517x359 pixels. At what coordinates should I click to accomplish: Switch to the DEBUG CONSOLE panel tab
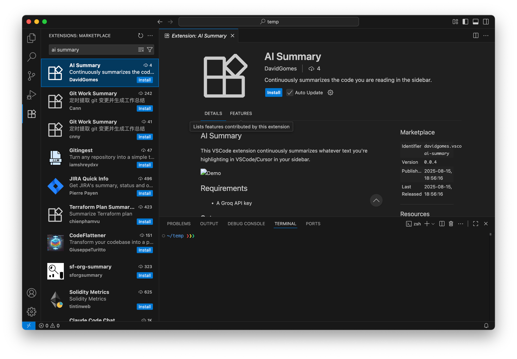(246, 224)
